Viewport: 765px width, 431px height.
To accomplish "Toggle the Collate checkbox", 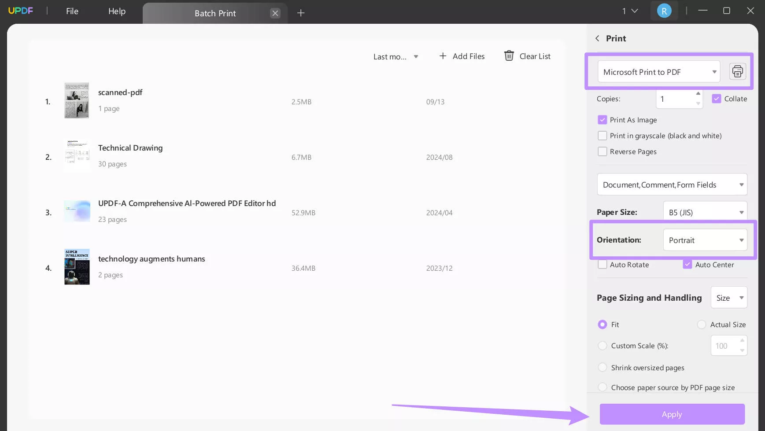I will [717, 99].
